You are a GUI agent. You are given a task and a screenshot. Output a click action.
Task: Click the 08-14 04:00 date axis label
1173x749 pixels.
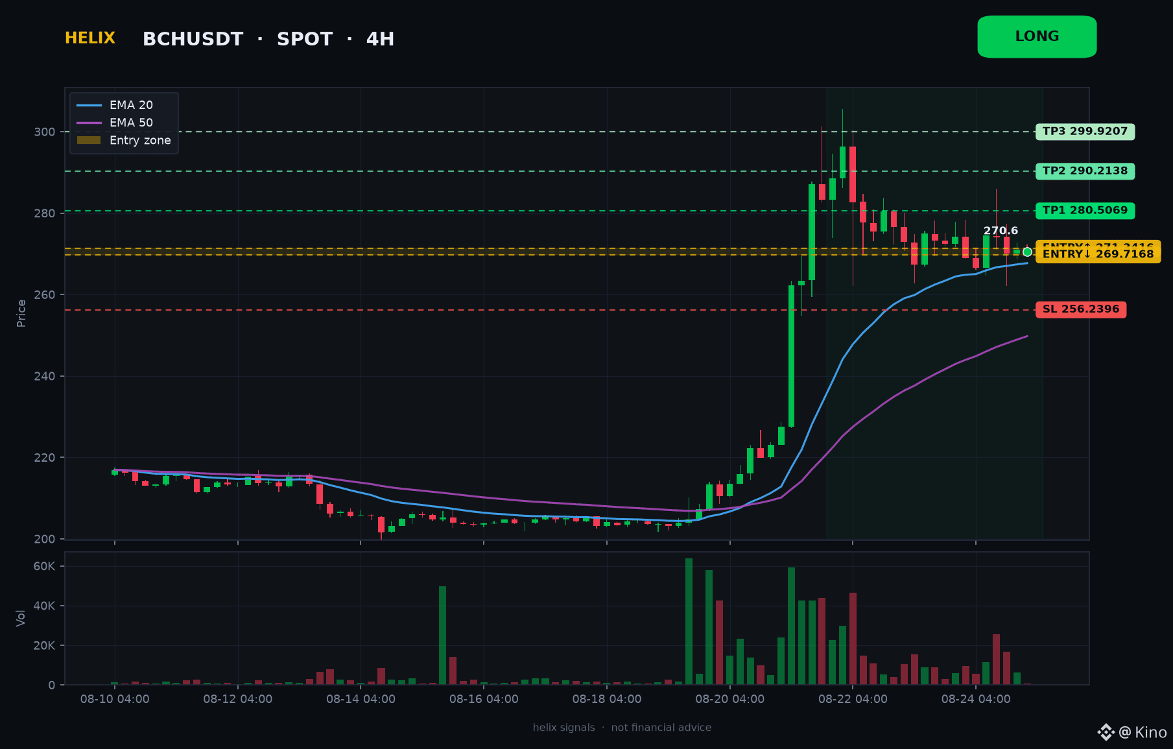pyautogui.click(x=361, y=699)
